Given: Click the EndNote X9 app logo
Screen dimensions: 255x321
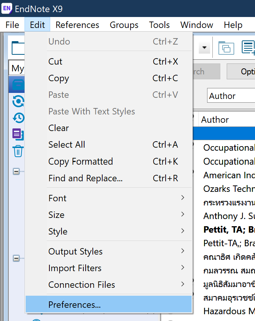Looking at the screenshot, I should [6, 9].
